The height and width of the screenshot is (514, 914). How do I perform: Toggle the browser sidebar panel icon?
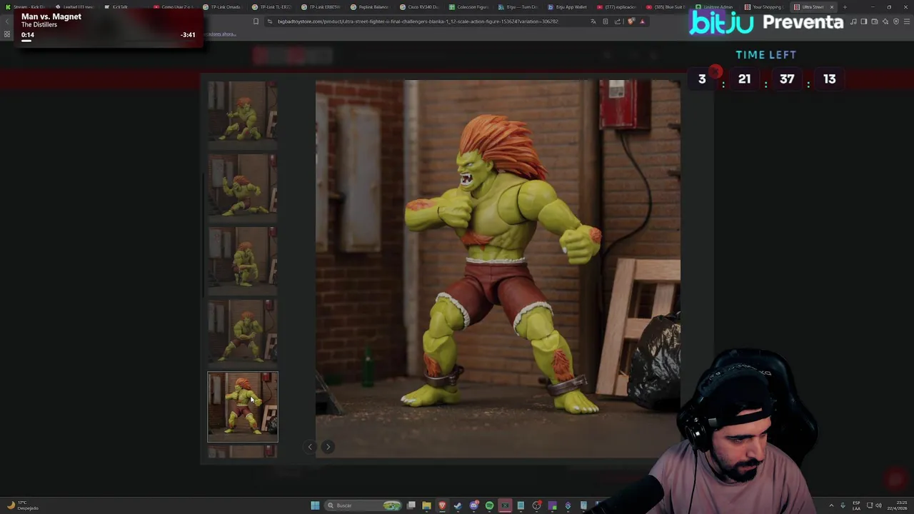pyautogui.click(x=864, y=21)
